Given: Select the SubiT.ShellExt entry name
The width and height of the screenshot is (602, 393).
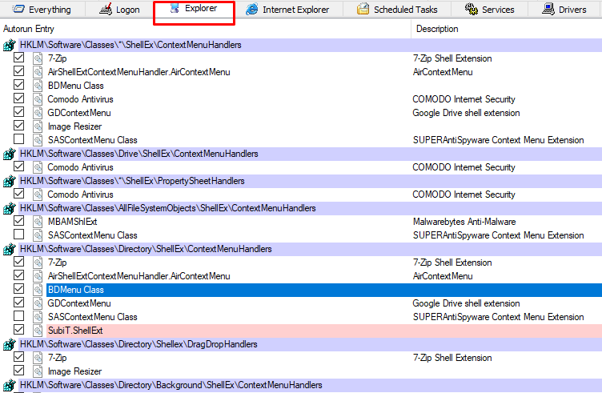Looking at the screenshot, I should (75, 331).
